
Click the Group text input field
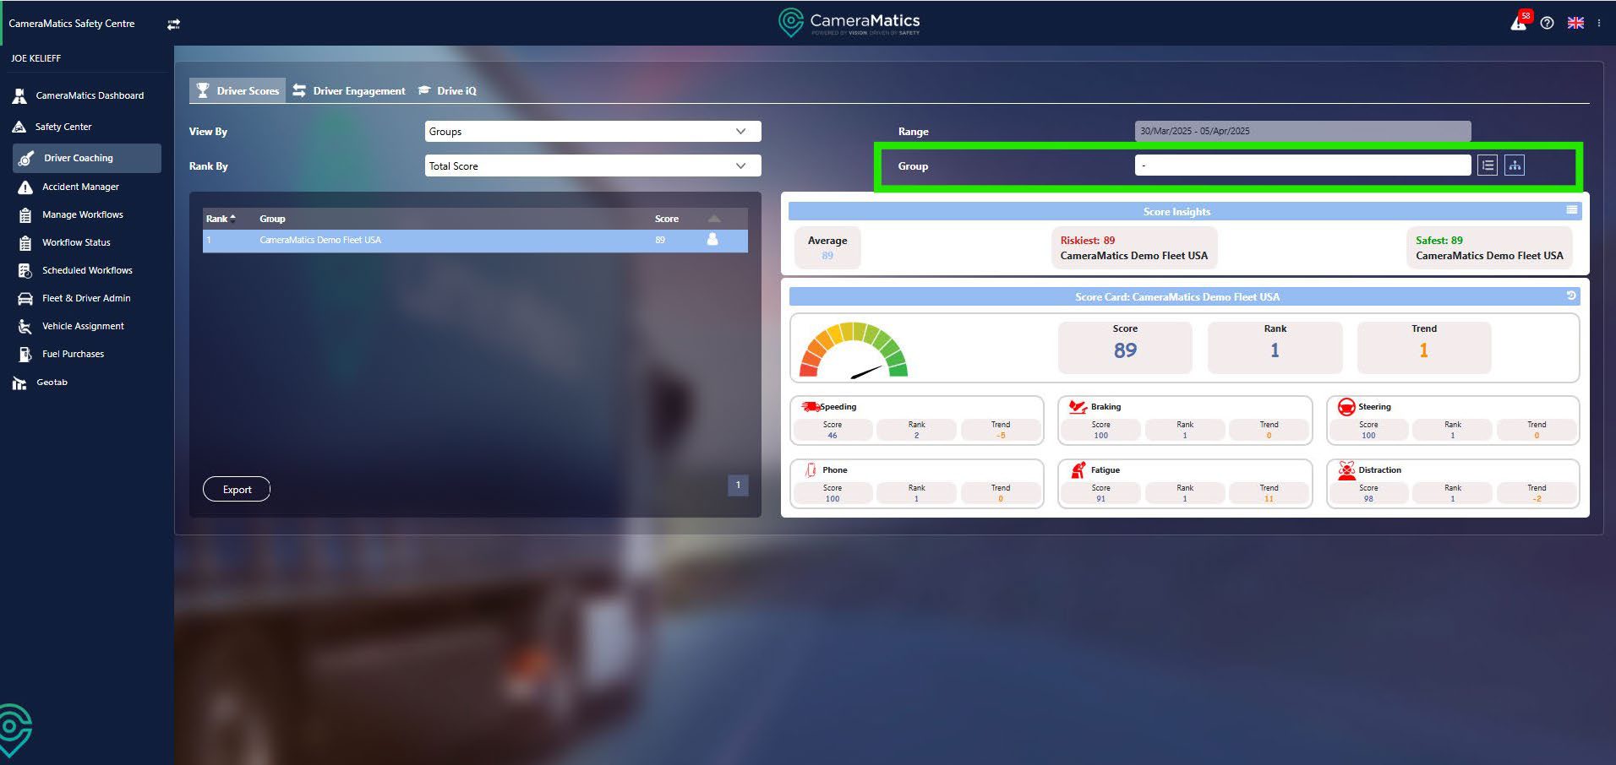click(1302, 165)
